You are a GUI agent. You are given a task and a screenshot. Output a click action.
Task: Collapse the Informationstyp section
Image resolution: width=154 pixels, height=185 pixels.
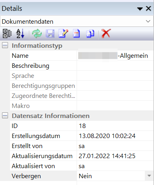coord(5,45)
